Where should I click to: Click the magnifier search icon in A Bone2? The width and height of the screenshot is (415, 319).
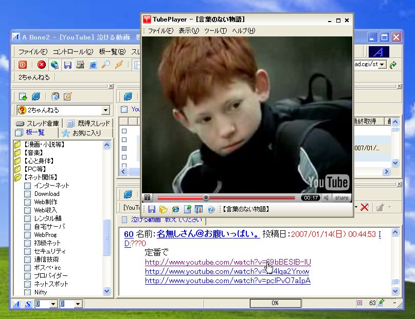click(x=106, y=65)
